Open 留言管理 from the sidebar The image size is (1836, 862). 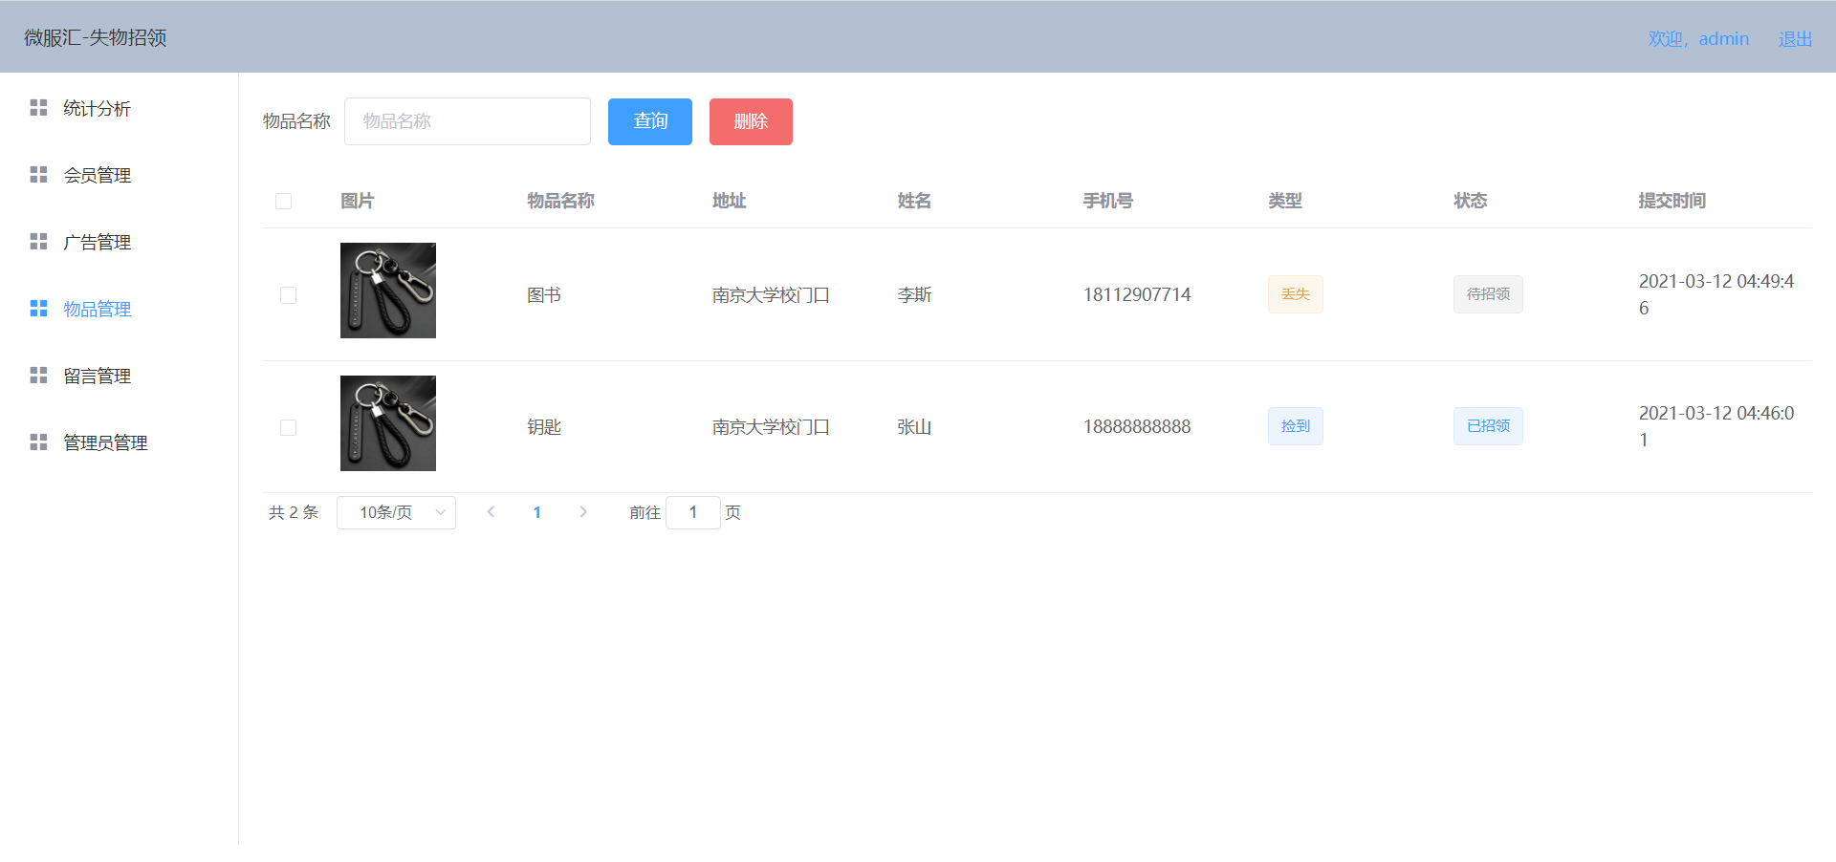click(97, 375)
